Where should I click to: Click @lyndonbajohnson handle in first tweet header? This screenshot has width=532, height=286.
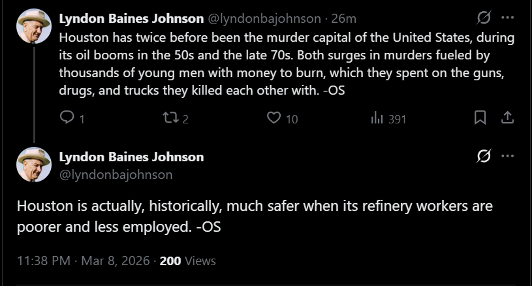coord(264,18)
